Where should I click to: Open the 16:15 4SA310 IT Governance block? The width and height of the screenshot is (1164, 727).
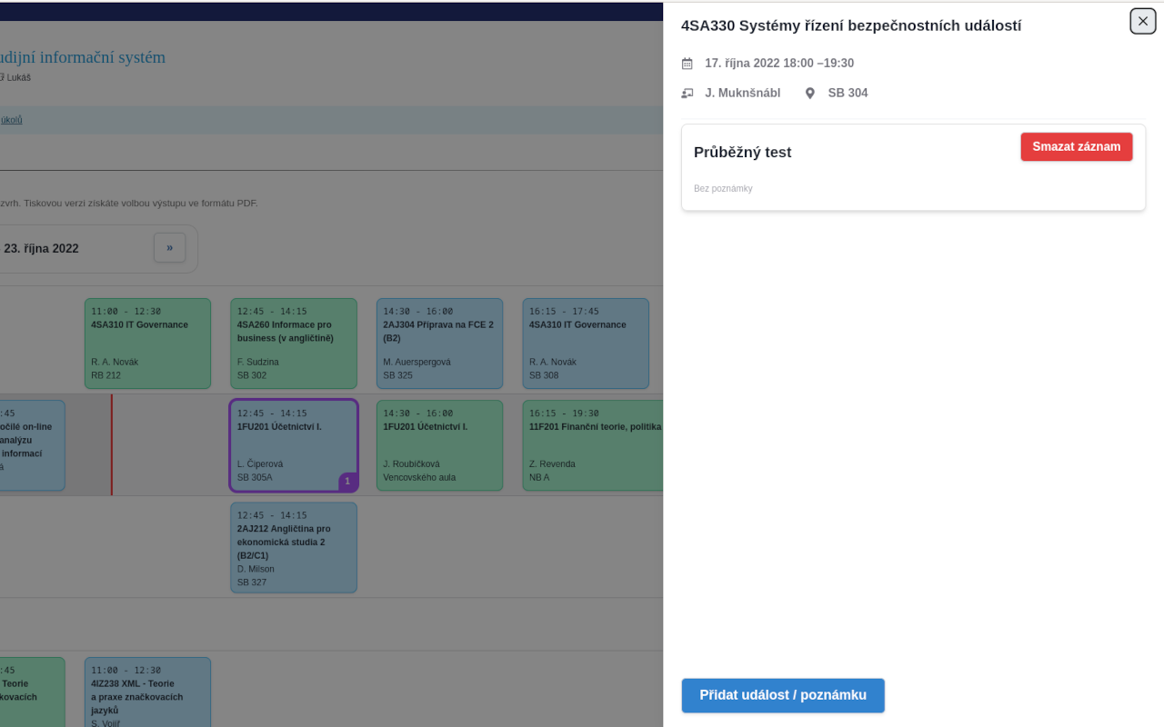pos(586,344)
